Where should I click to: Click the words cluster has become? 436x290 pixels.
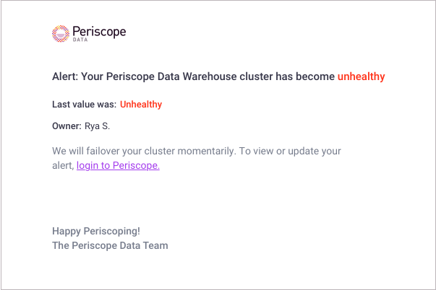tap(287, 76)
